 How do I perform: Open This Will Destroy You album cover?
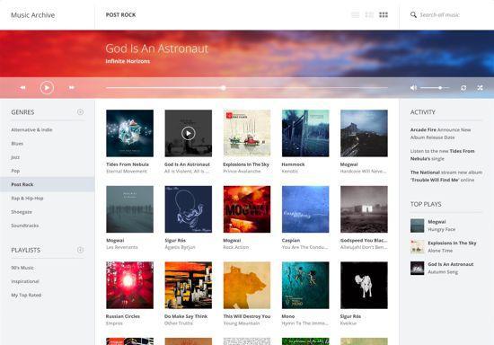[247, 285]
